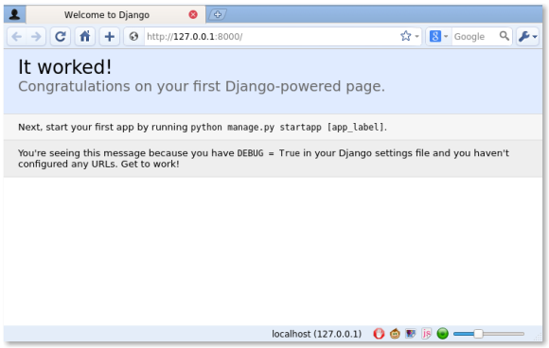Open a new tab with plus tab button
549x348 pixels.
[x=218, y=15]
